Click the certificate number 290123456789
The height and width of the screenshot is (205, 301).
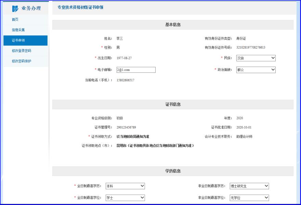click(x=126, y=127)
